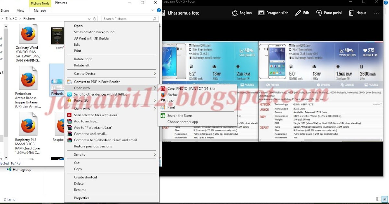
Task: Choose Set as desktop background
Action: (94, 32)
